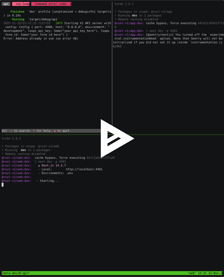Viewport: 224px width, 277px height.
Task: Click the green checkmark beside Starting...
Action: point(37,181)
